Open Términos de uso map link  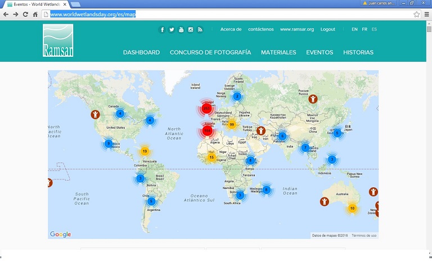pyautogui.click(x=364, y=236)
